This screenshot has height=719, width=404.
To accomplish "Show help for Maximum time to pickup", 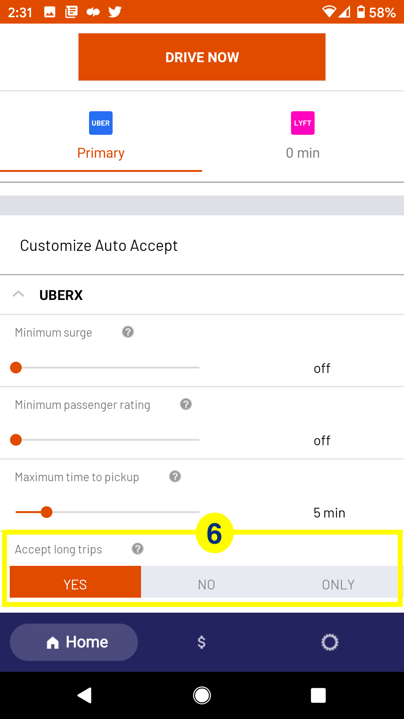I will (x=175, y=476).
